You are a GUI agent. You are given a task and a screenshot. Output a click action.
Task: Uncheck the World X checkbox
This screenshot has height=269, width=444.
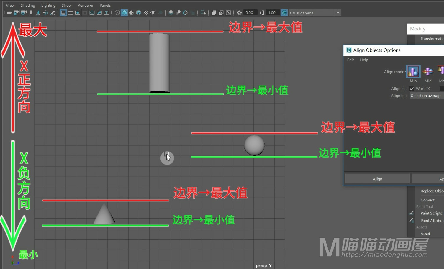point(412,89)
